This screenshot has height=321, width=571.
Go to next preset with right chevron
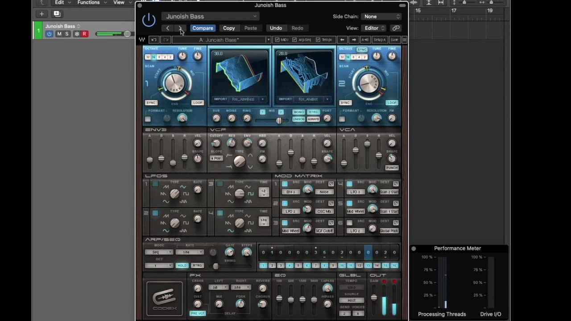pos(180,28)
